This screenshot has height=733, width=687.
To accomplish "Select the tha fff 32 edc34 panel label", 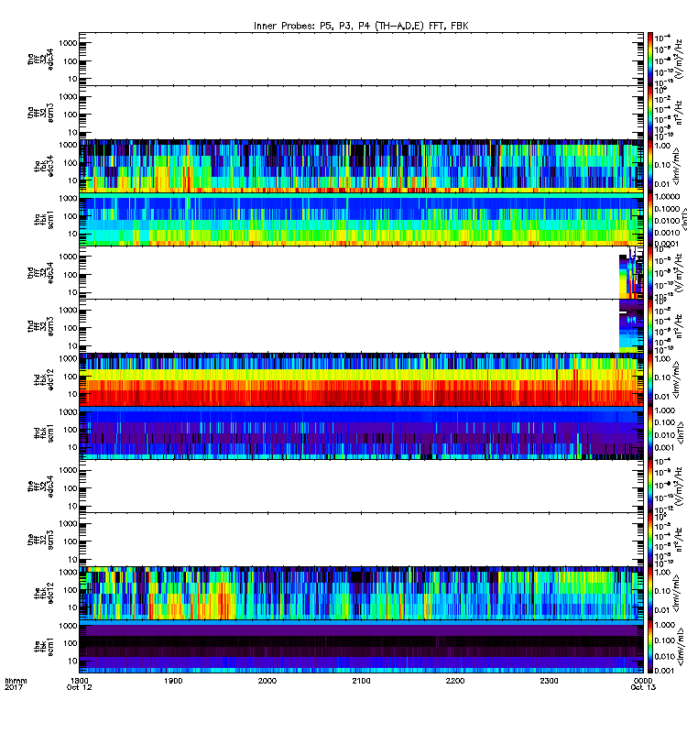I will point(40,59).
